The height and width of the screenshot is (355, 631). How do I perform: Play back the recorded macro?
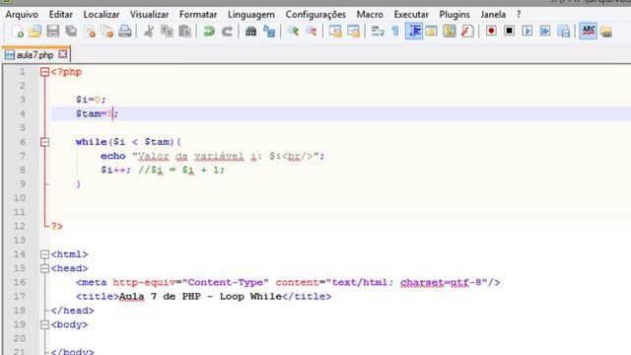click(527, 32)
